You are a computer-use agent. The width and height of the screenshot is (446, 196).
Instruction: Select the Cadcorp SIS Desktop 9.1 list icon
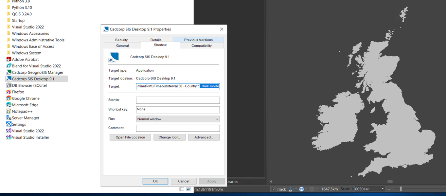(9, 79)
